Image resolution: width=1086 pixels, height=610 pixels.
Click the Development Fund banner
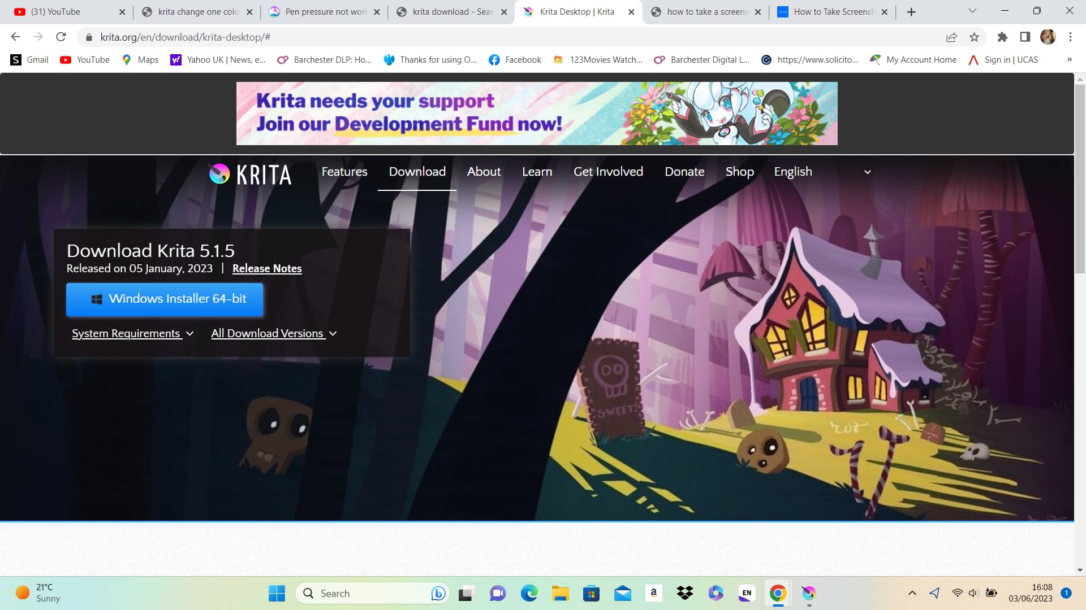coord(536,114)
